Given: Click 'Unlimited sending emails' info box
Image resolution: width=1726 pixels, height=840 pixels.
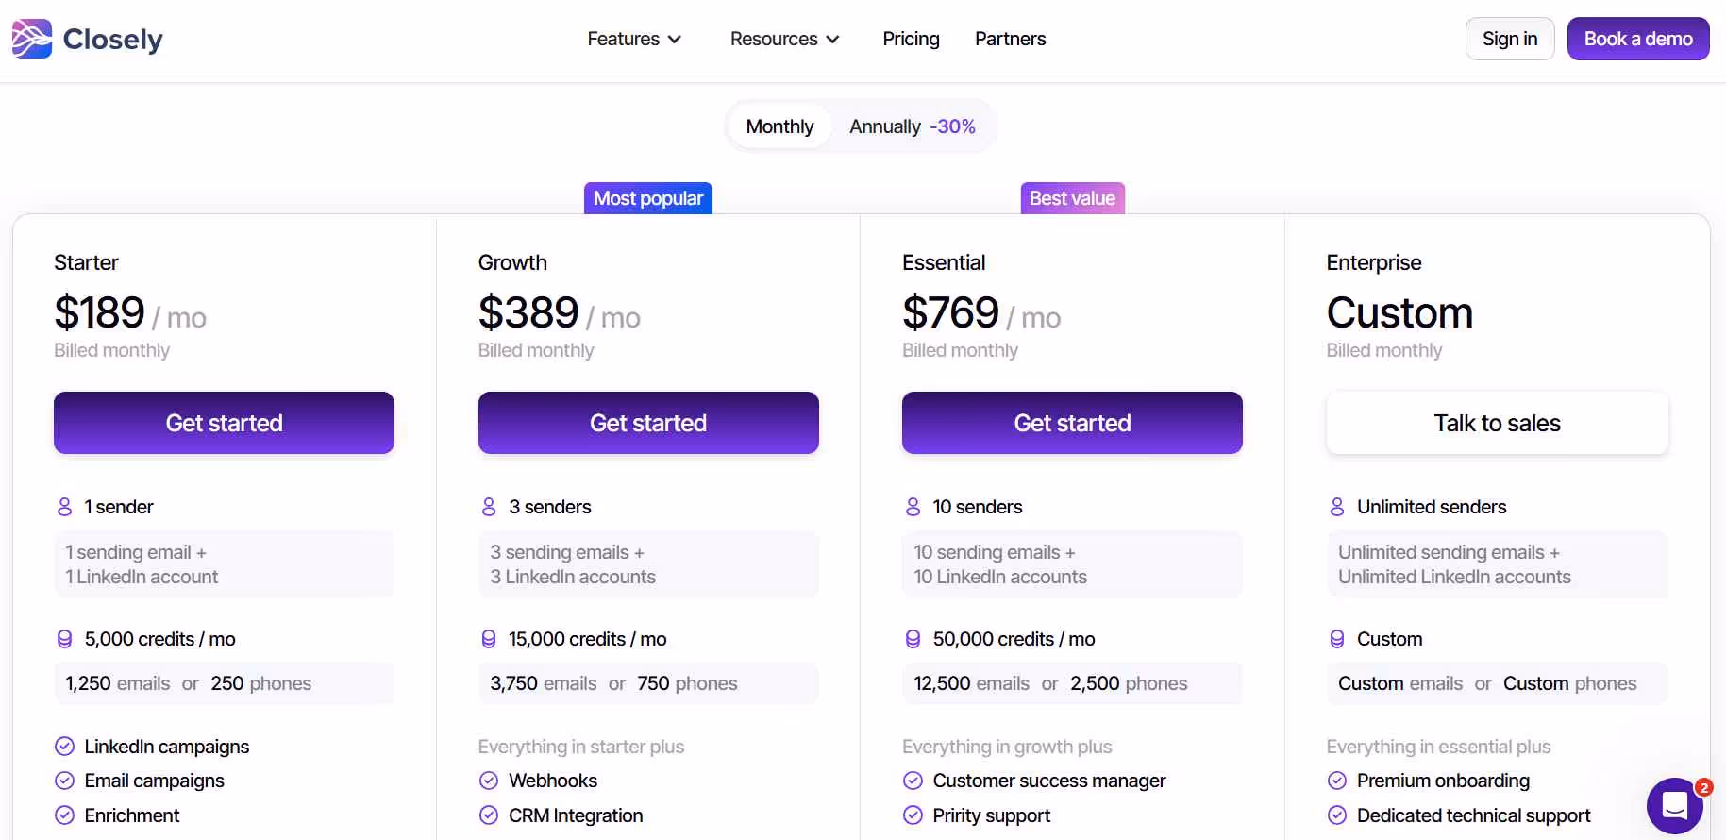Looking at the screenshot, I should point(1498,564).
